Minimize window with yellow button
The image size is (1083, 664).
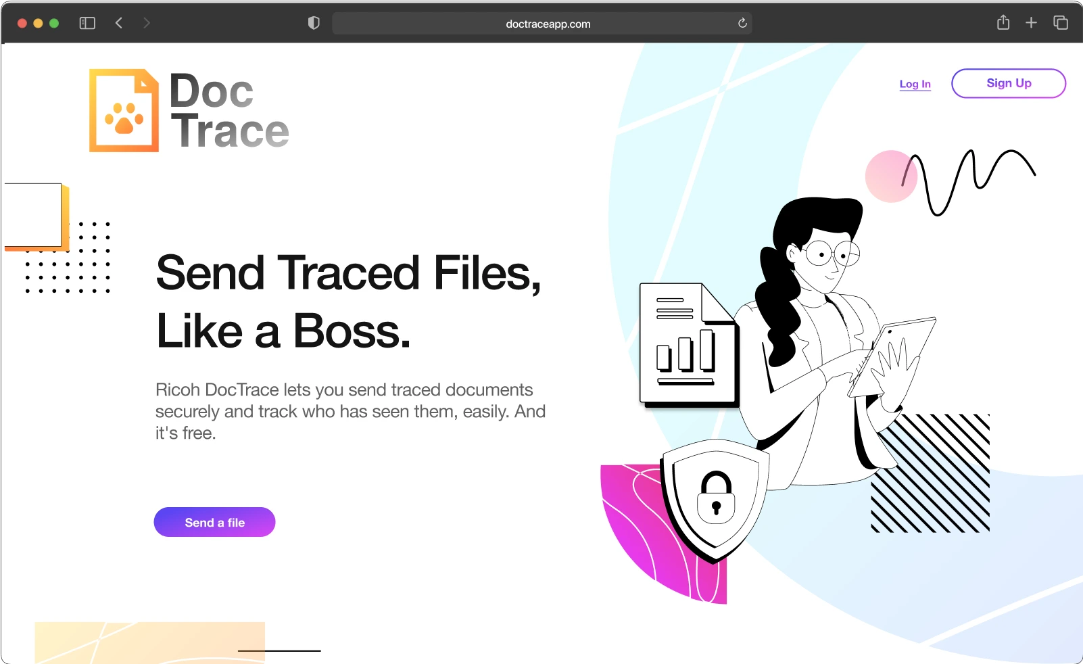38,23
